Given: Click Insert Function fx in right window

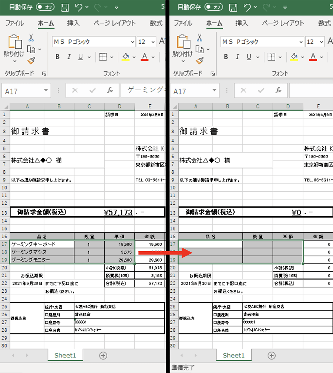Looking at the screenshot, I should point(278,90).
